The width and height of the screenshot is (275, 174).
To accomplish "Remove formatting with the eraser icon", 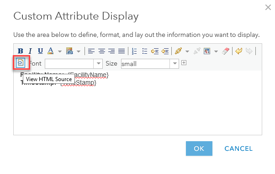I will (x=226, y=51).
